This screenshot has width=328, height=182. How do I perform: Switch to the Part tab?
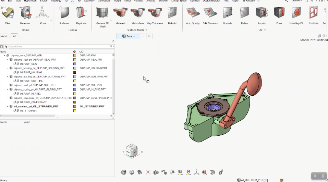(x=14, y=36)
